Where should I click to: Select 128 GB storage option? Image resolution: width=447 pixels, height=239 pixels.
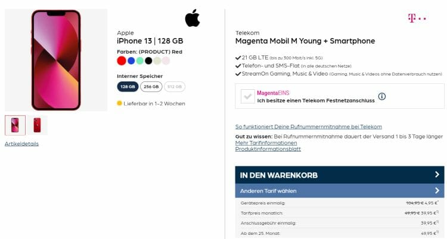(128, 87)
